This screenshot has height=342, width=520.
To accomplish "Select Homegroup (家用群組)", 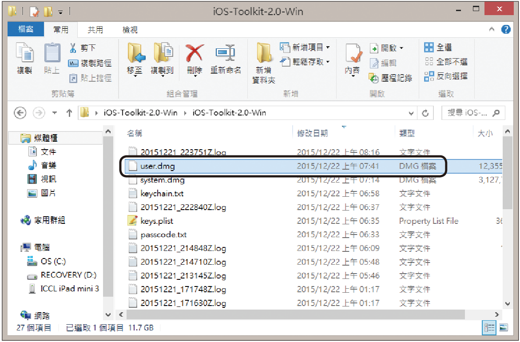I will [x=43, y=220].
